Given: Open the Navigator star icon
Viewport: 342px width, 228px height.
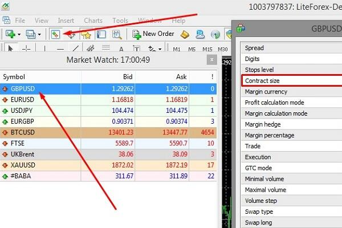Looking at the screenshot, I should [87, 34].
